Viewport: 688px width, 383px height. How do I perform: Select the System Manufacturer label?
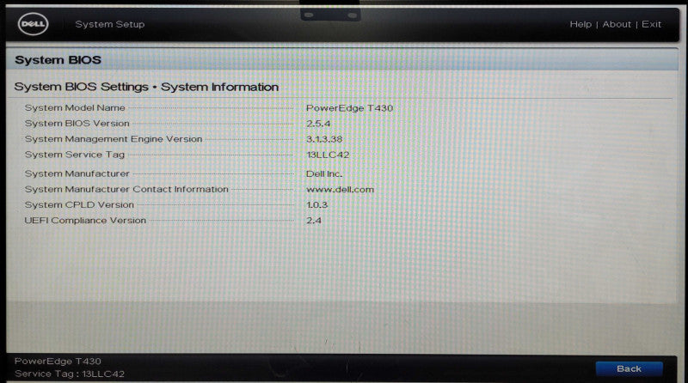pos(77,173)
